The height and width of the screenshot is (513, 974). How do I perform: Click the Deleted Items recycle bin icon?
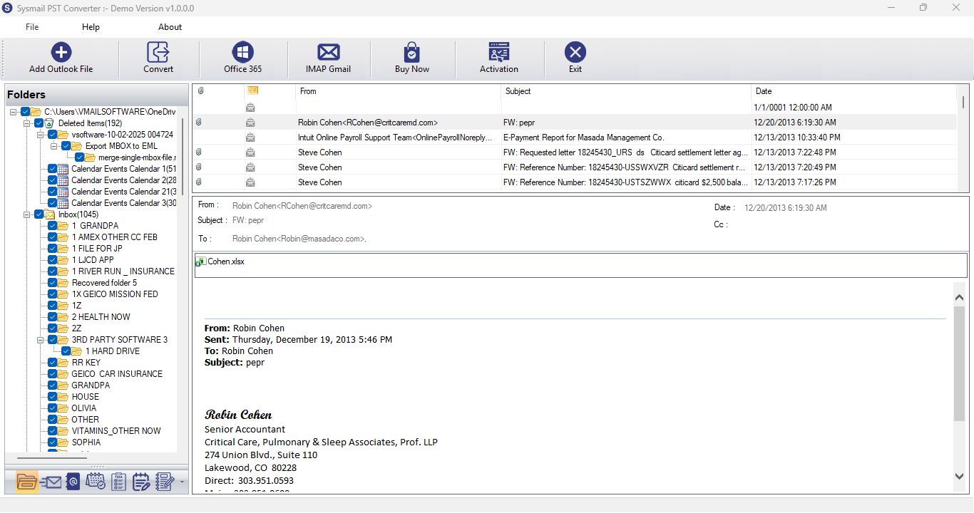tap(50, 123)
